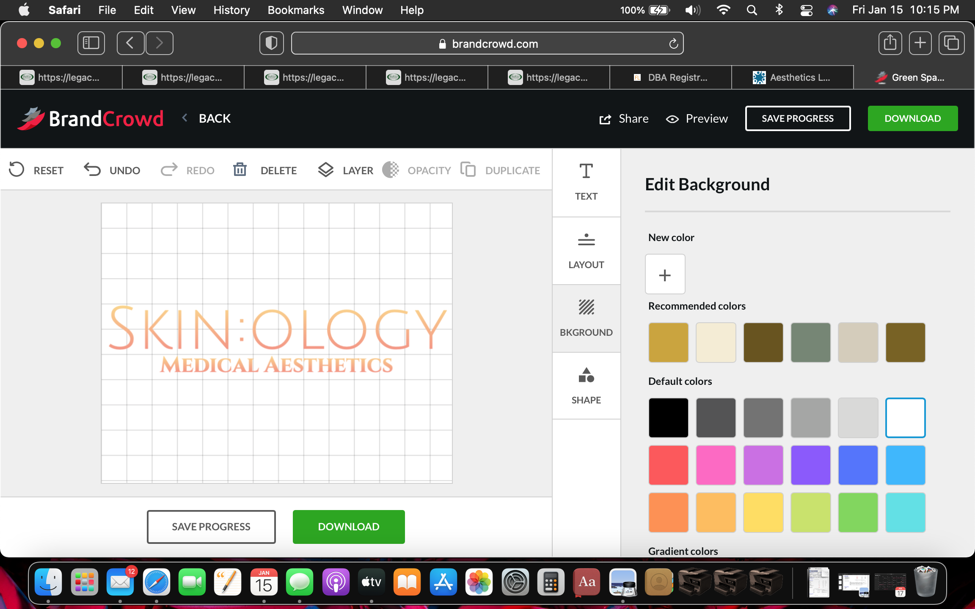Go BACK using the chevron arrow

pos(185,118)
